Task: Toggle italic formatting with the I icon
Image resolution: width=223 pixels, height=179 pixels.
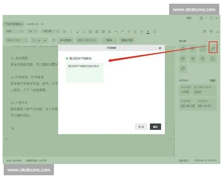Action: (71, 32)
